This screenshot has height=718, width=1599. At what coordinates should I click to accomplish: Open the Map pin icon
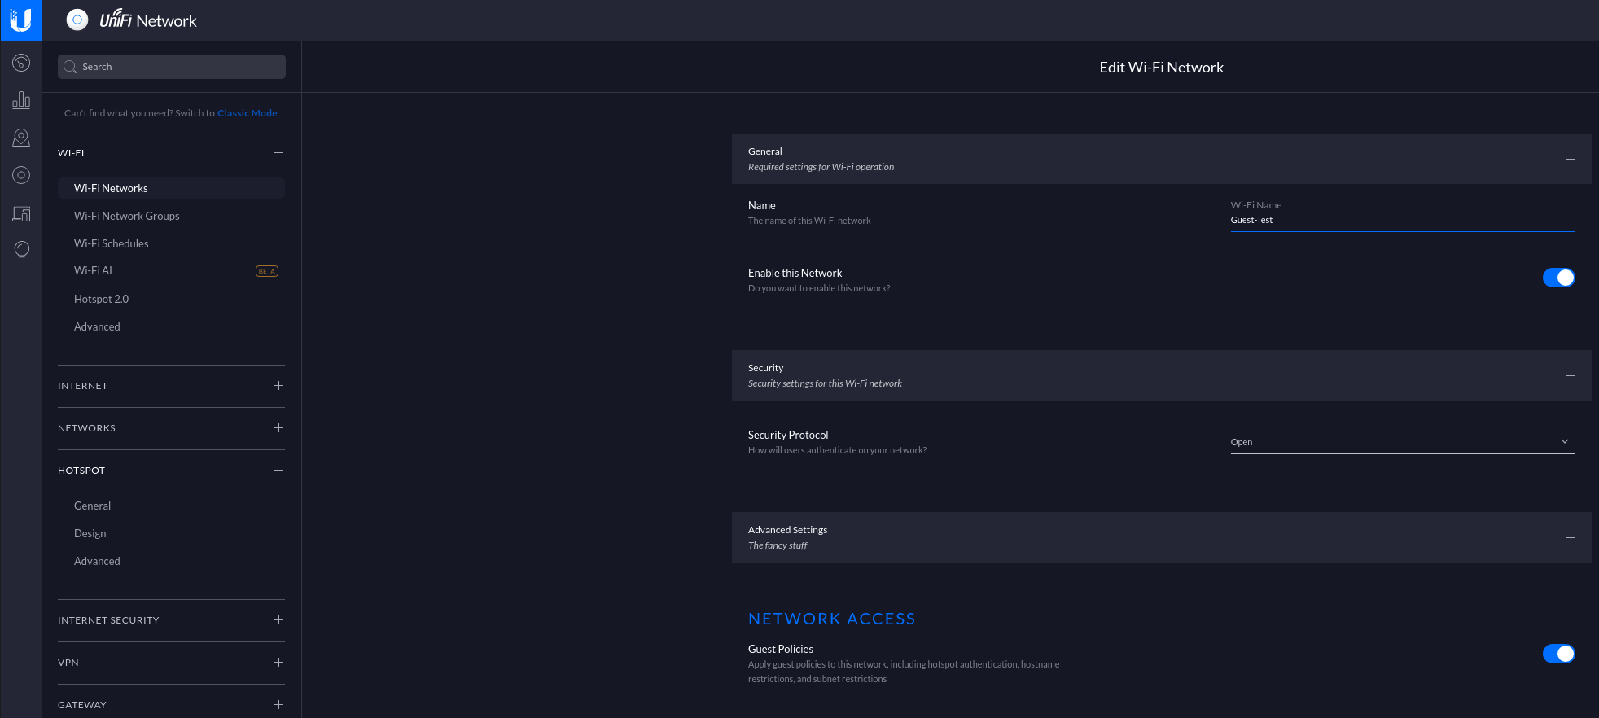(x=21, y=138)
